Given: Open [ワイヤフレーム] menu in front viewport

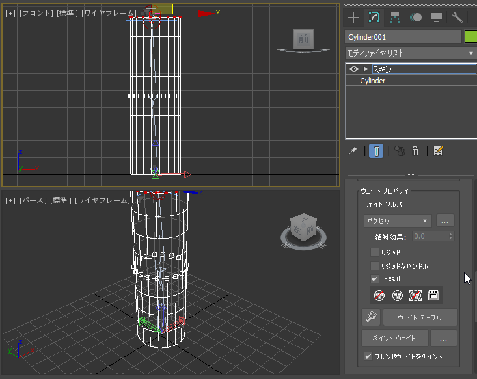Looking at the screenshot, I should 109,13.
